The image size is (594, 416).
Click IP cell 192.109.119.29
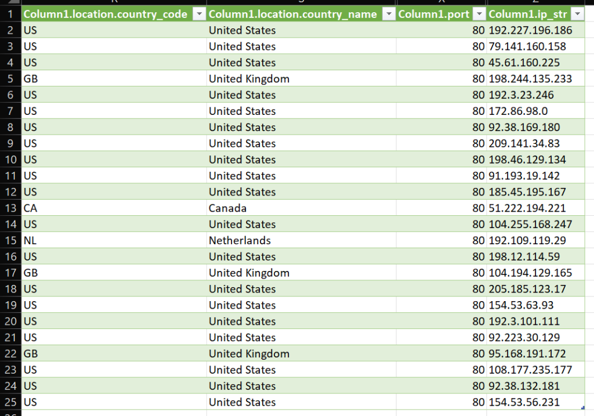tap(535, 240)
